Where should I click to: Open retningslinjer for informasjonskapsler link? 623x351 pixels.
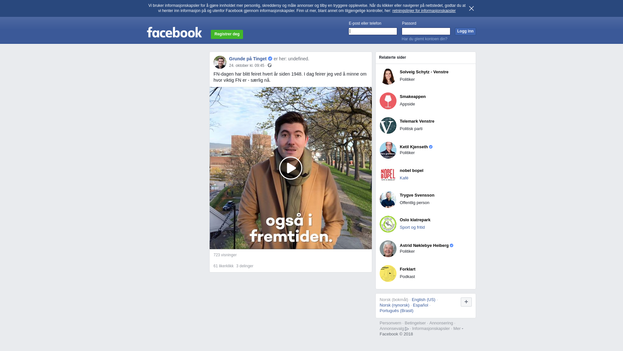pyautogui.click(x=424, y=11)
